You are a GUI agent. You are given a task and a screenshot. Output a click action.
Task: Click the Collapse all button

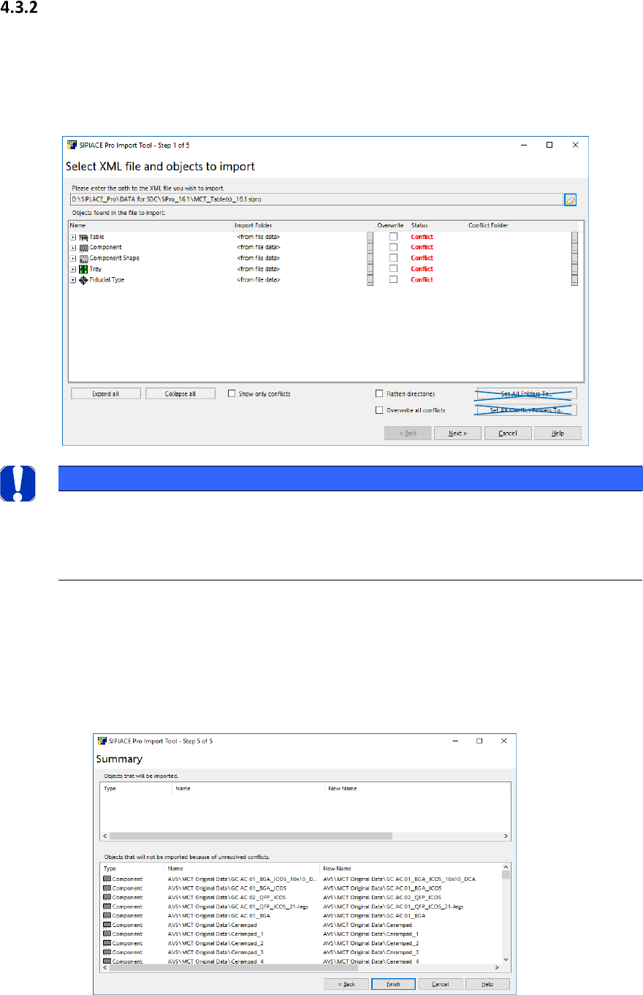[x=180, y=393]
